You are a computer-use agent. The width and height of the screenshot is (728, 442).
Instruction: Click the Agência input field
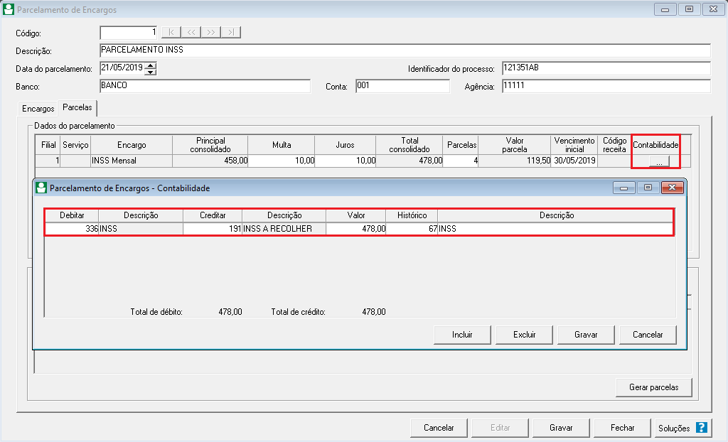click(x=606, y=86)
